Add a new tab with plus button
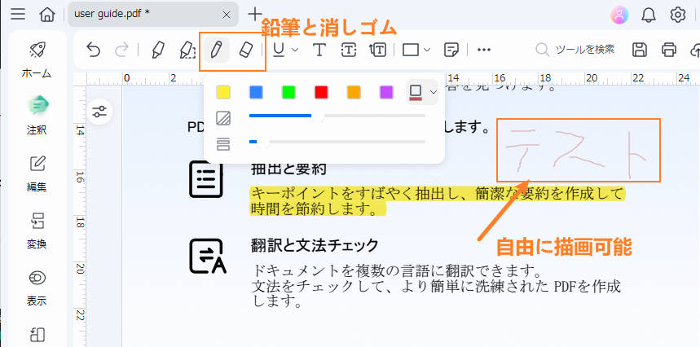Viewport: 700px width, 347px height. (x=255, y=14)
